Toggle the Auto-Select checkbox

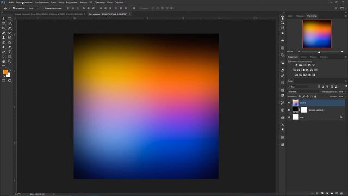pos(14,8)
